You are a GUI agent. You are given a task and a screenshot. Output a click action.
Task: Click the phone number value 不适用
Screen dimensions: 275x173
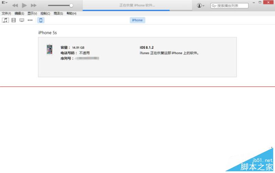(x=84, y=53)
